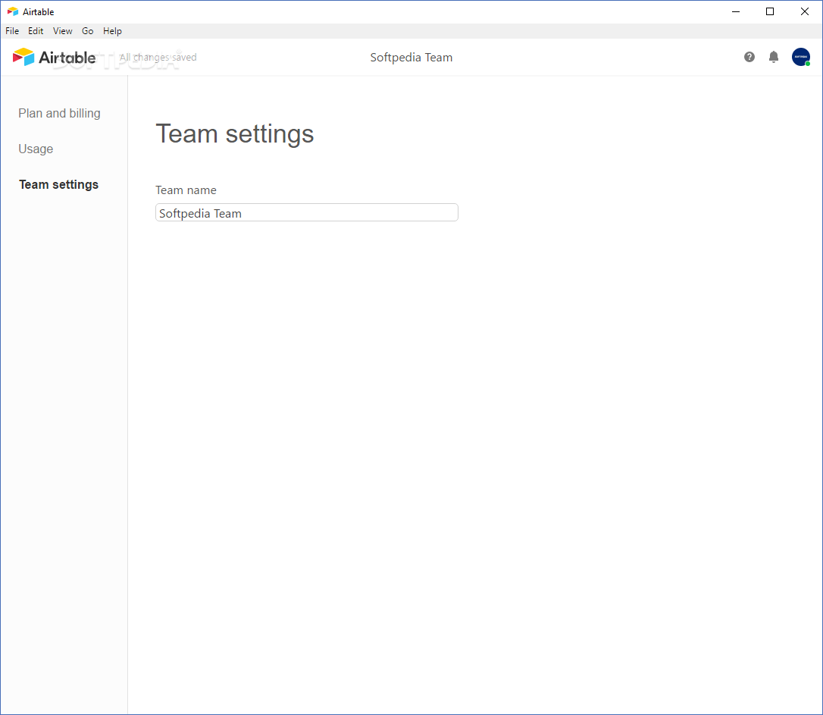Select the Usage sidebar link
Image resolution: width=823 pixels, height=715 pixels.
pyautogui.click(x=36, y=149)
